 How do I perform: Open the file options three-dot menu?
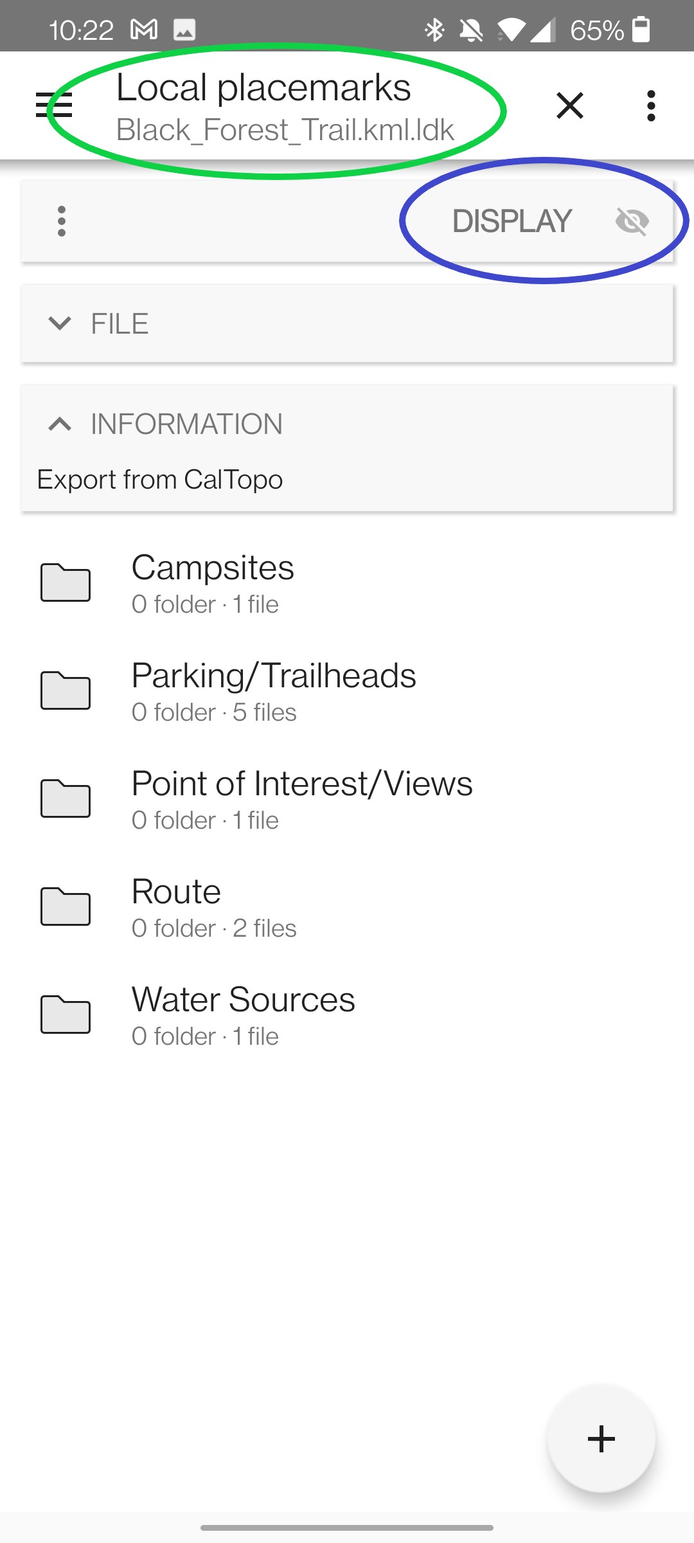click(x=62, y=221)
